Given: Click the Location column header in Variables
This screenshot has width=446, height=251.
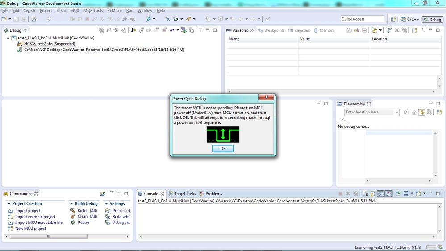Looking at the screenshot, I should pos(406,39).
